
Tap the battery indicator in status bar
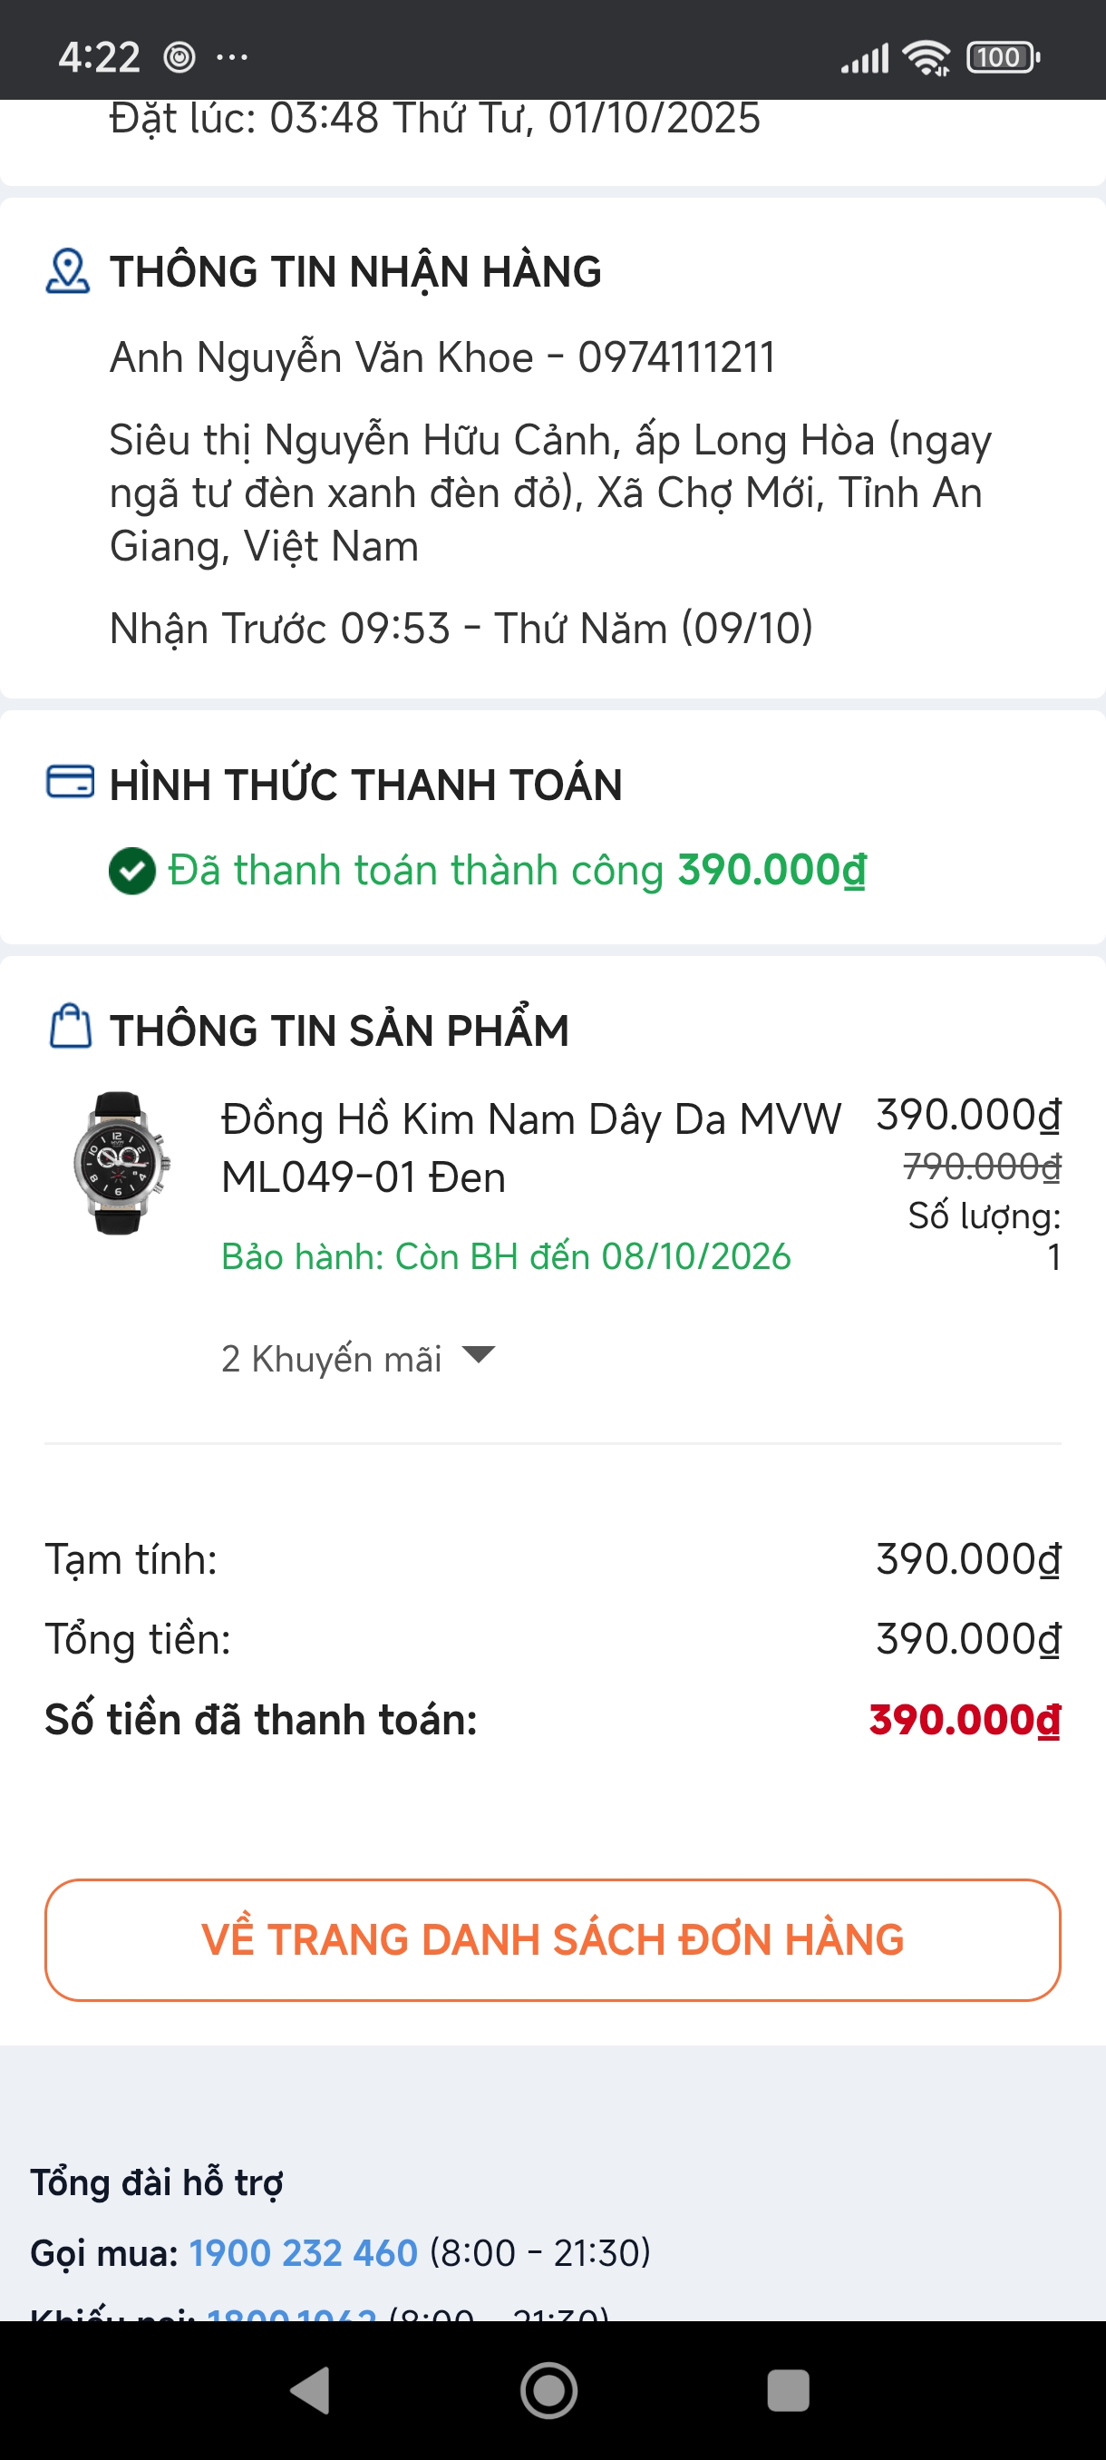(x=1002, y=57)
